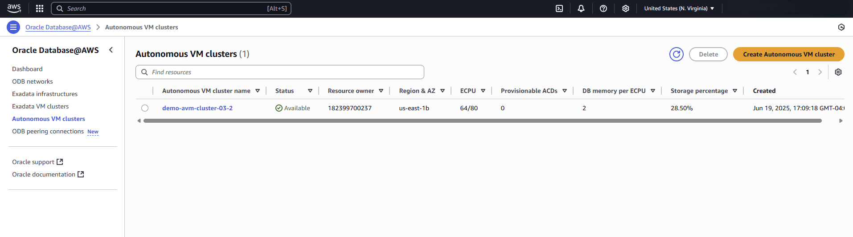Viewport: 853px width, 237px height.
Task: Click the Autonomous VM clusters breadcrumb text
Action: [x=142, y=27]
